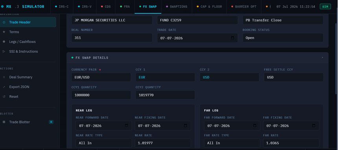Open the Trade Header navigation item
The height and width of the screenshot is (150, 338).
[28, 22]
